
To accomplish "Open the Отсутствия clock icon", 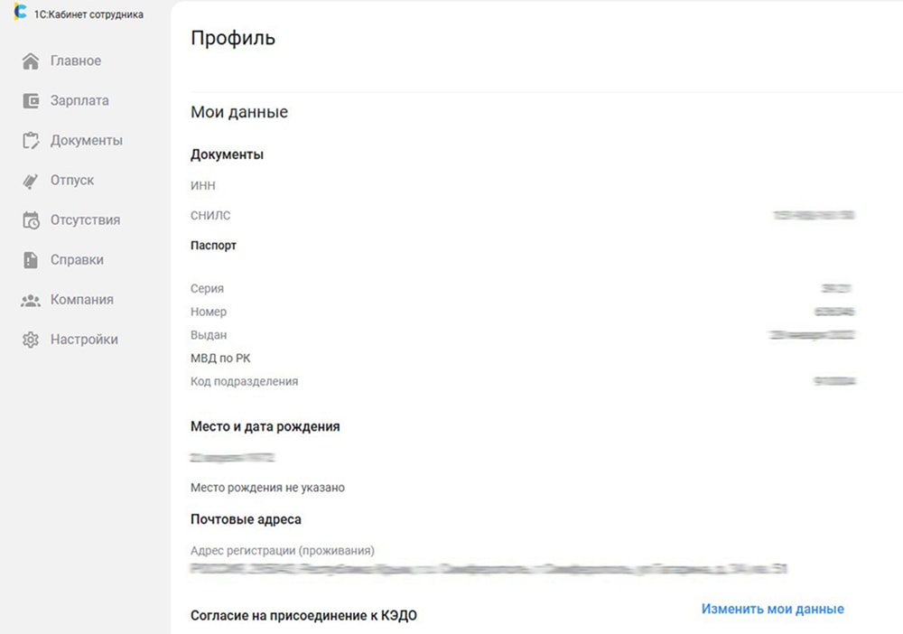I will (30, 219).
